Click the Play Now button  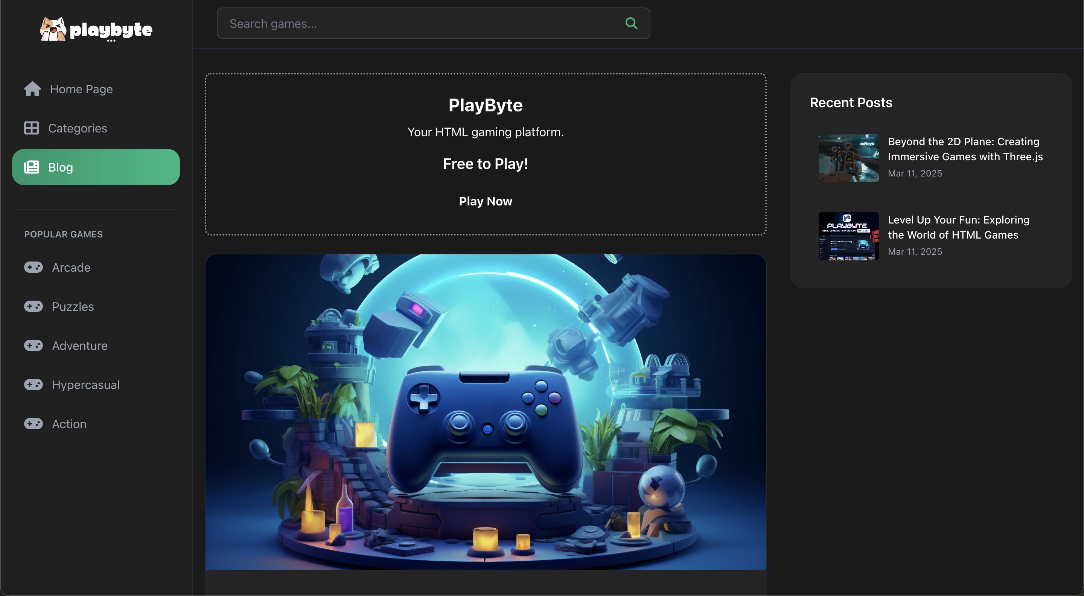click(x=486, y=201)
